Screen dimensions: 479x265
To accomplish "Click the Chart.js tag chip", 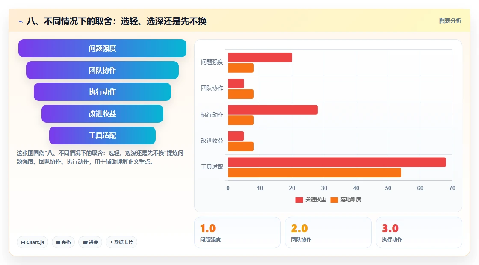I will [x=33, y=242].
